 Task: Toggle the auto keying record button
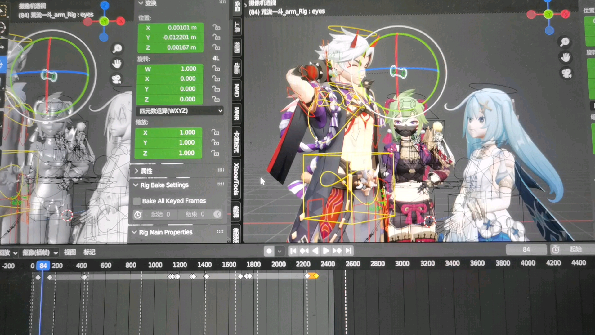pos(269,251)
